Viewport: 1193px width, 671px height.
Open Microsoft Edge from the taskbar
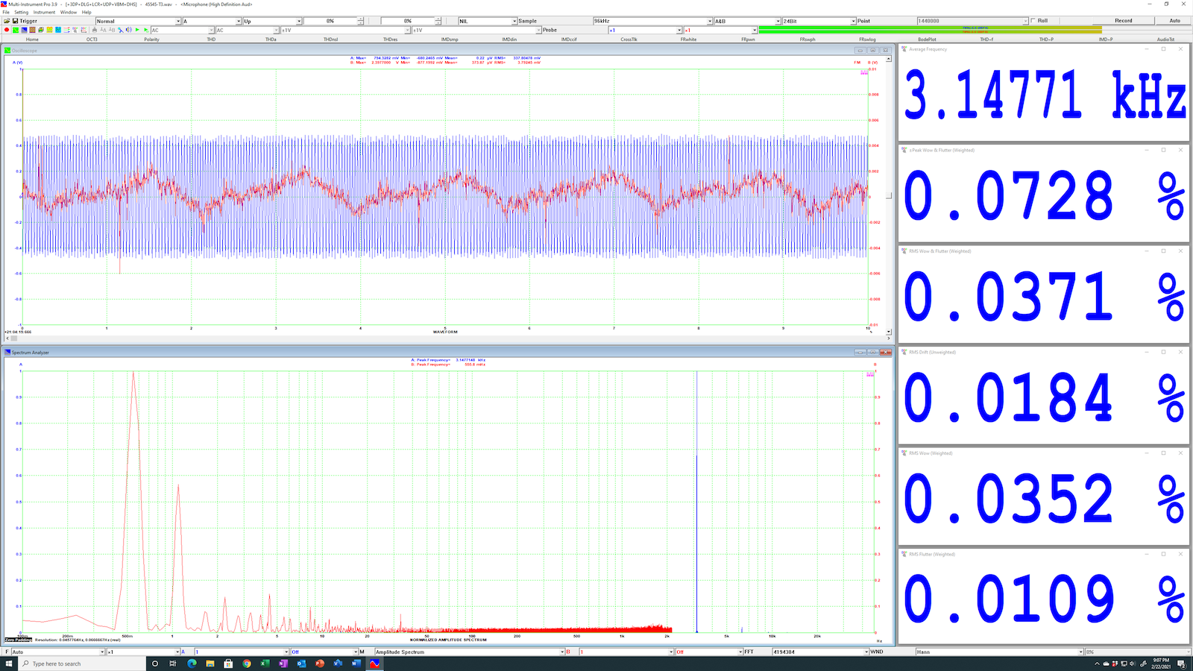[x=192, y=664]
